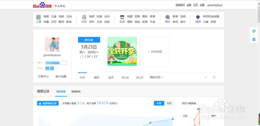260x126 pixels.
Task: Click the 查看搜索记录 button
Action: click(48, 103)
